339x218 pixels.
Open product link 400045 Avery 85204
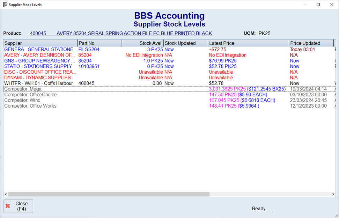point(121,34)
